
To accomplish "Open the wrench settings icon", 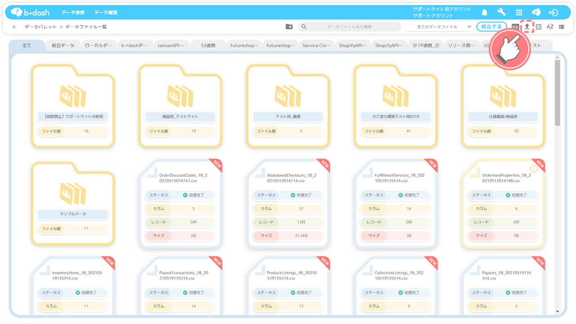I will point(501,12).
